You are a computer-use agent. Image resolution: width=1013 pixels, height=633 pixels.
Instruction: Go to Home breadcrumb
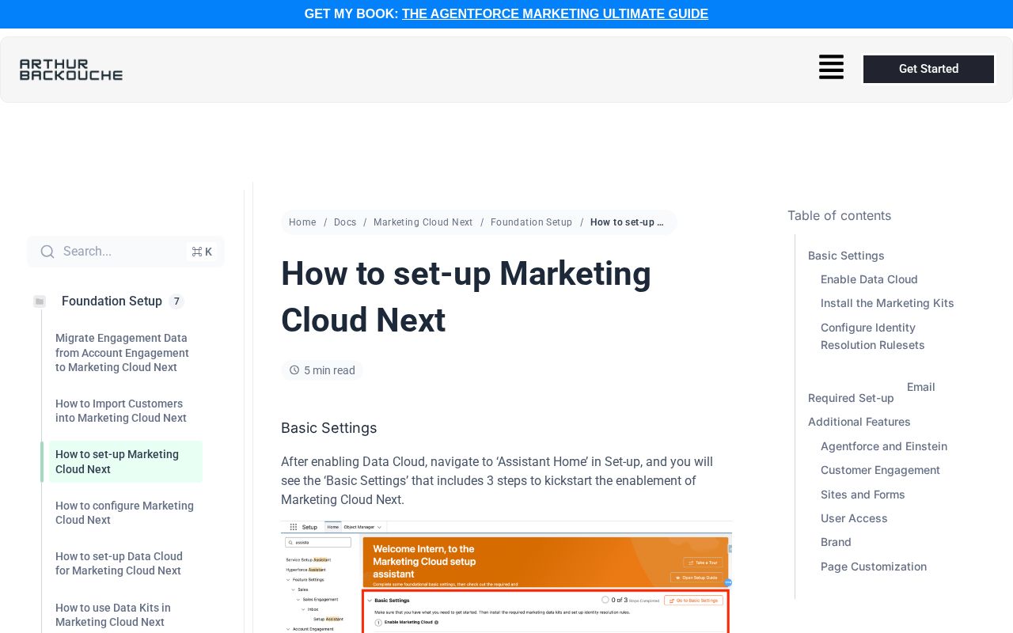(302, 222)
